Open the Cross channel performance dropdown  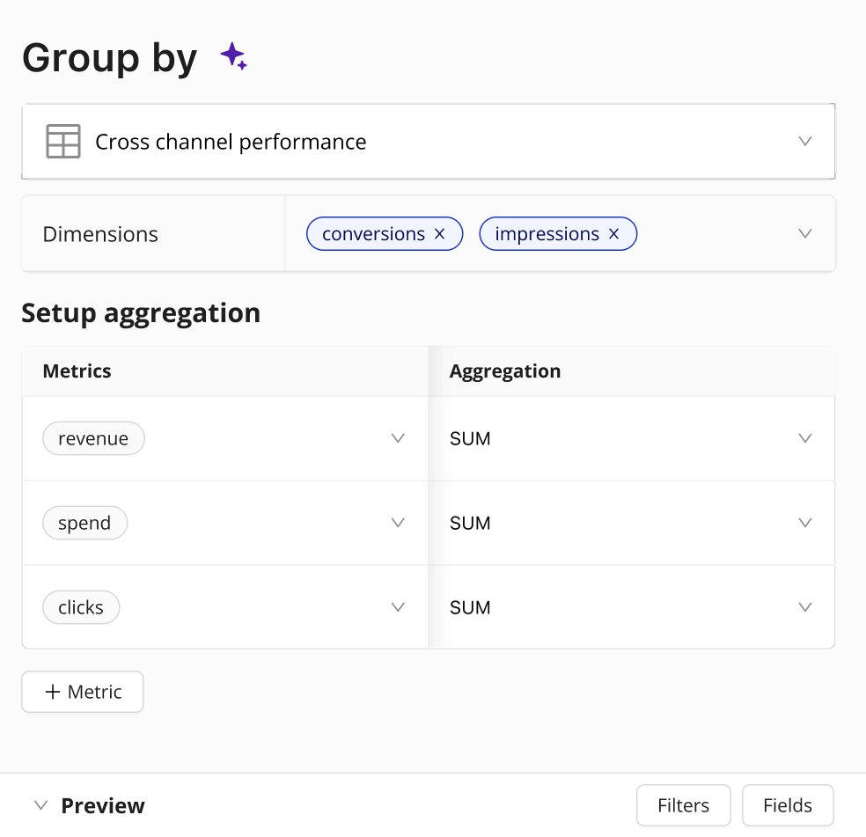[x=804, y=142]
